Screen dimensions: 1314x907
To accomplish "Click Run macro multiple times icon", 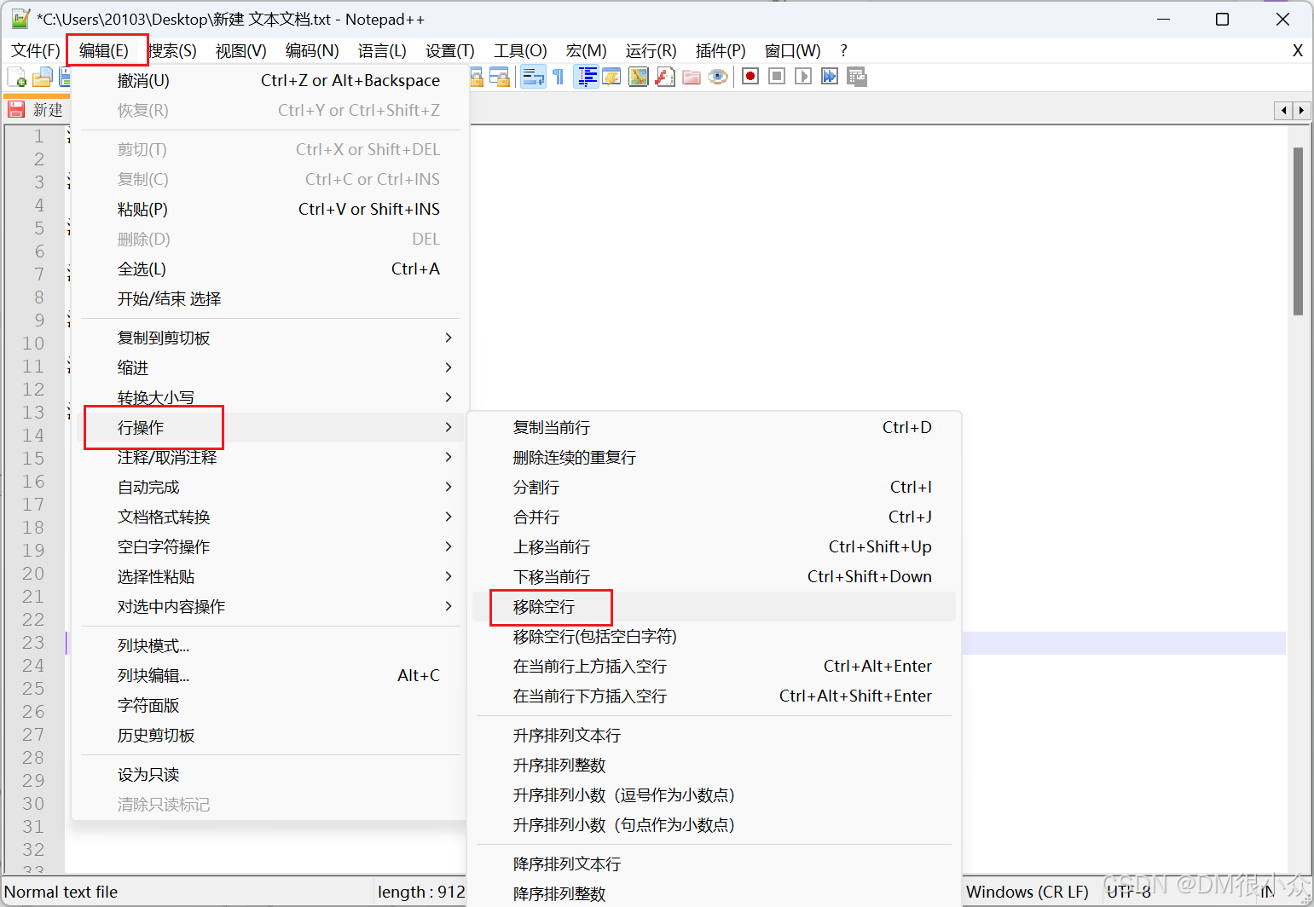I will click(x=830, y=77).
